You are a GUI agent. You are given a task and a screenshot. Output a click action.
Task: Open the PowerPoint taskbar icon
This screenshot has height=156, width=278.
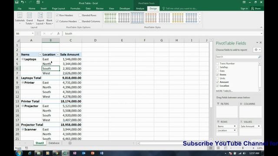point(93,153)
